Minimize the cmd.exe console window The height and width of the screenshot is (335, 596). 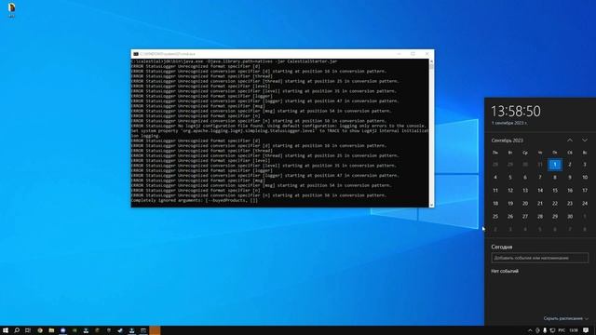click(399, 54)
